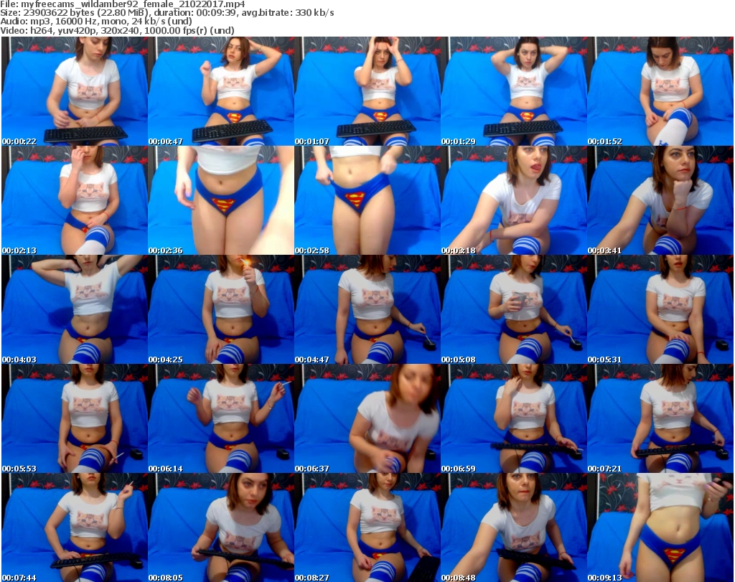Select the thumbnail stamped 00:01:29
The image size is (735, 582).
(514, 91)
